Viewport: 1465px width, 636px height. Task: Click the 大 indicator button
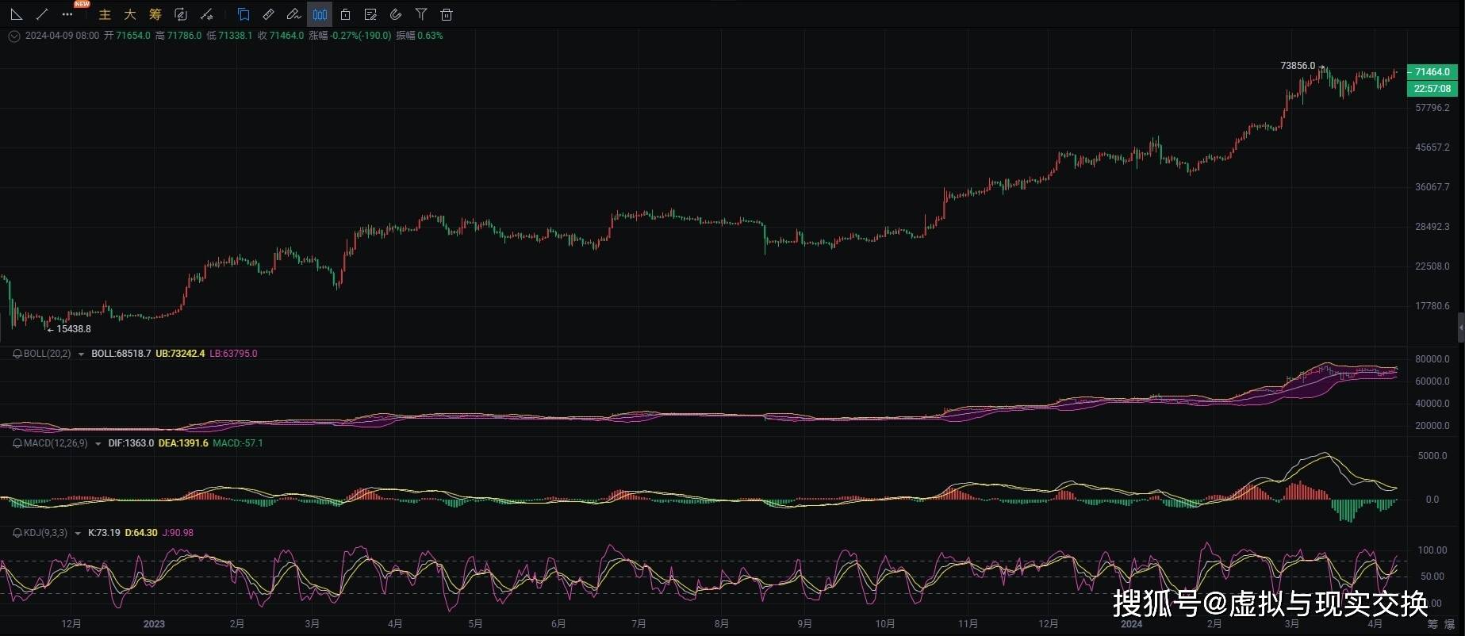tap(130, 14)
